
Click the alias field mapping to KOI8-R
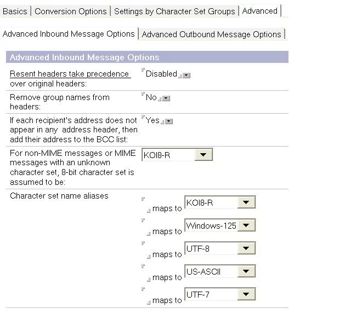145,204
